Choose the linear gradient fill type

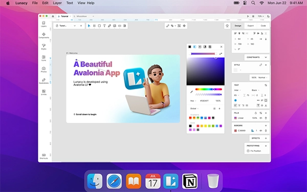tap(195, 47)
